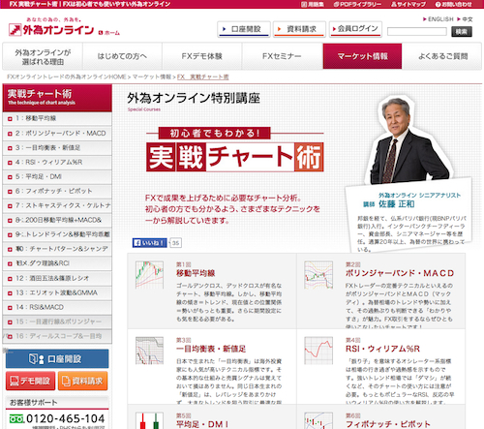Image resolution: width=484 pixels, height=429 pixels.
Task: Click the 平均足・DMI candlestick thumbnail
Action: 149,420
